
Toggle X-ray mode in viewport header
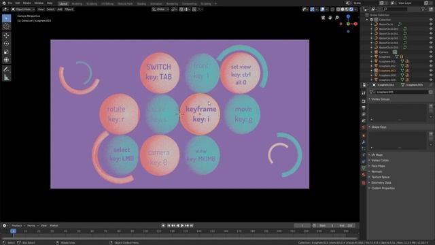click(332, 9)
